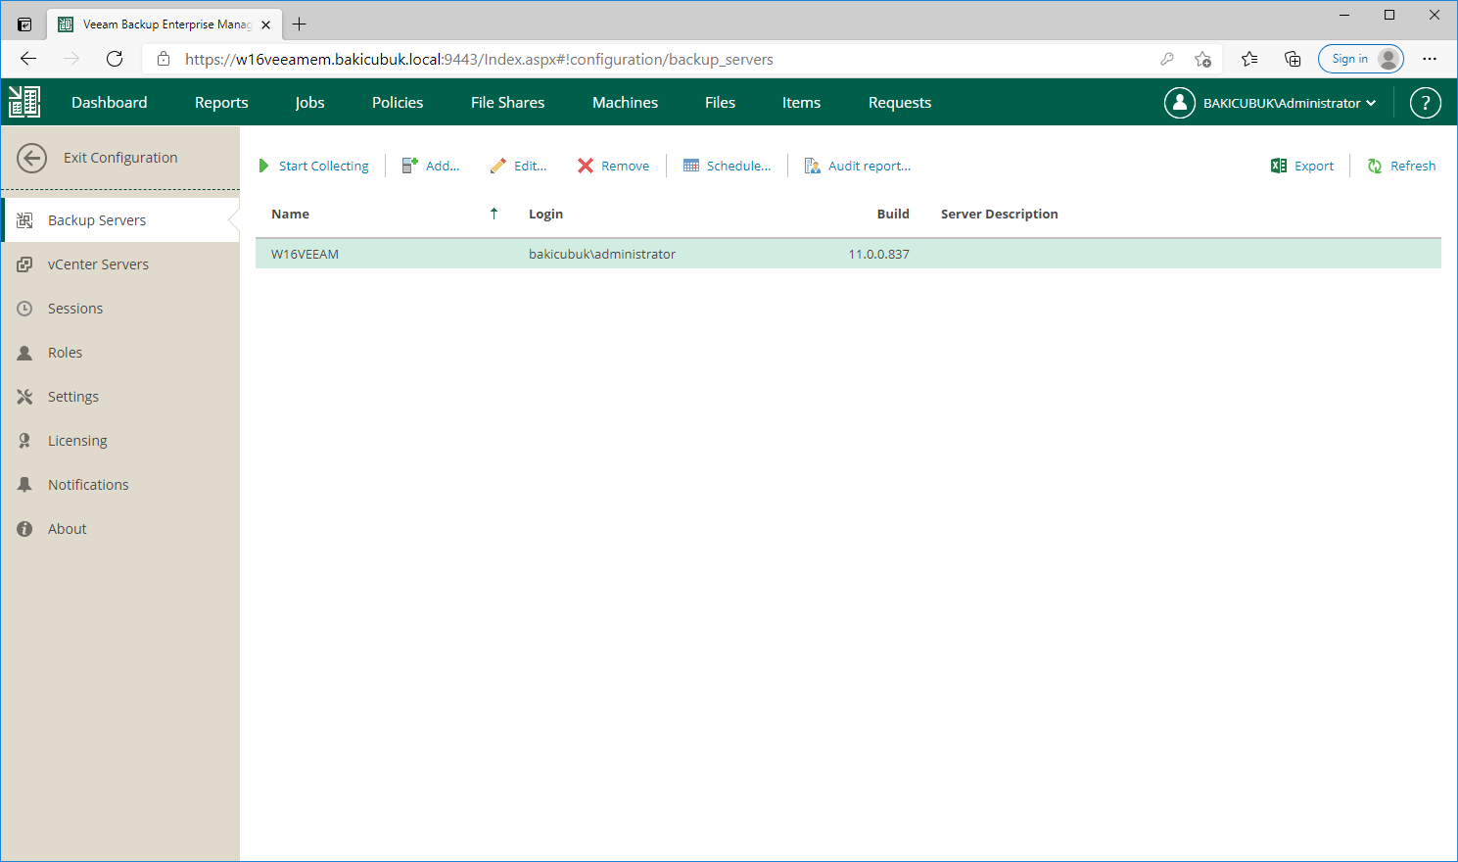Click the vCenter Servers sidebar icon
This screenshot has width=1458, height=862.
24,264
